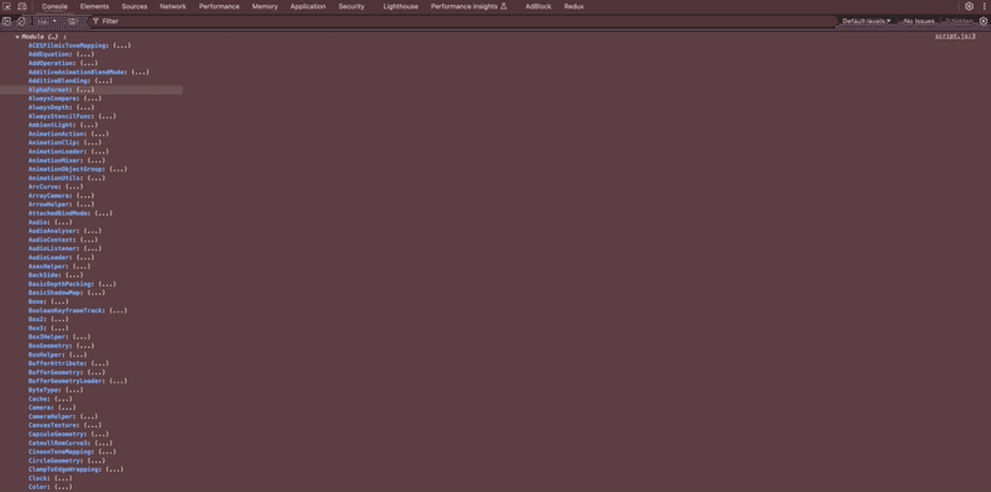
Task: Click the BooleanKeyframeTrack property
Action: (77, 311)
